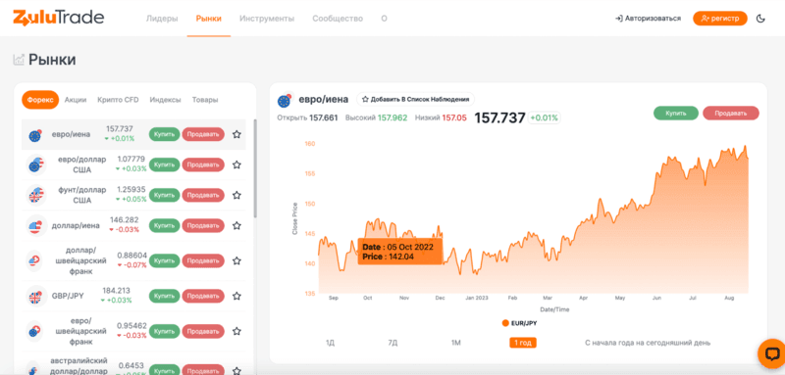Click Продавать in the GBP/JPY row

click(203, 296)
